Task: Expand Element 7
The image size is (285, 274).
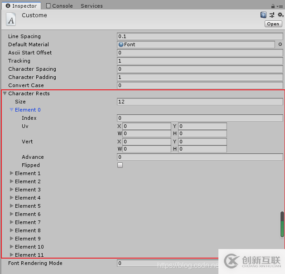Action: [x=11, y=222]
